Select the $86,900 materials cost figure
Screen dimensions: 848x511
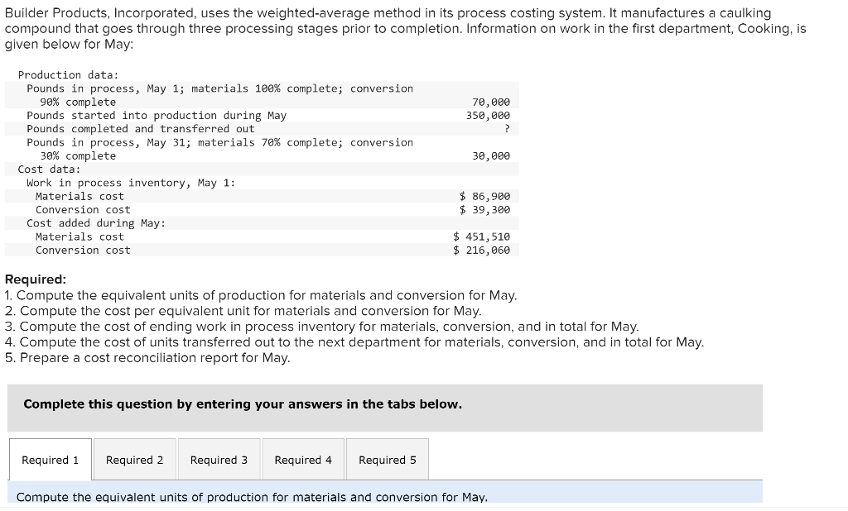485,196
